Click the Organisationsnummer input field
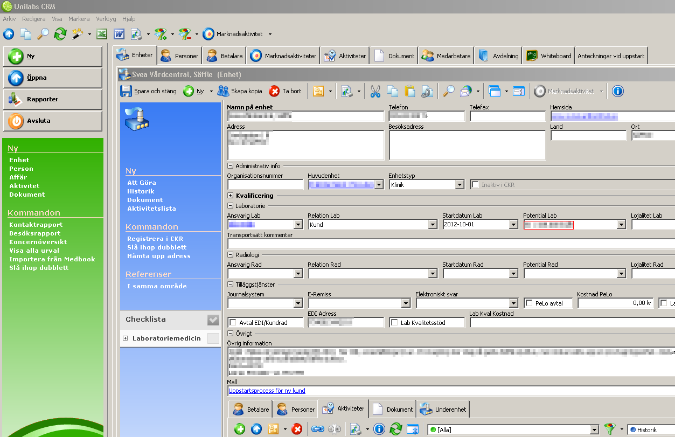 click(265, 185)
